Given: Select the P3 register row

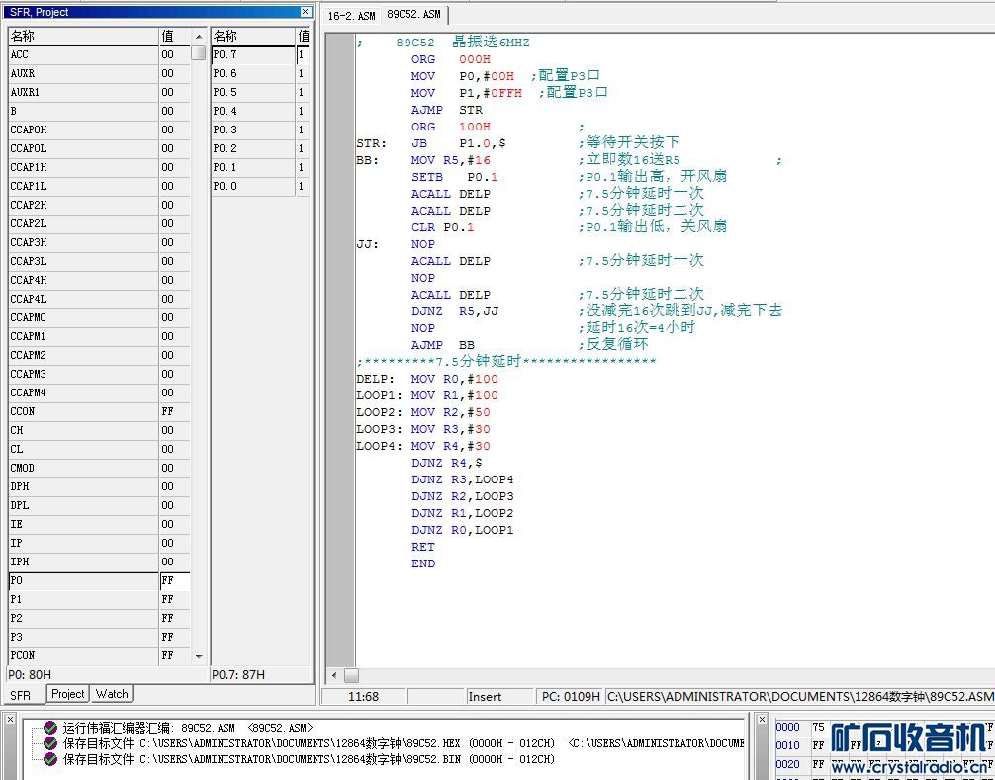Looking at the screenshot, I should point(99,637).
